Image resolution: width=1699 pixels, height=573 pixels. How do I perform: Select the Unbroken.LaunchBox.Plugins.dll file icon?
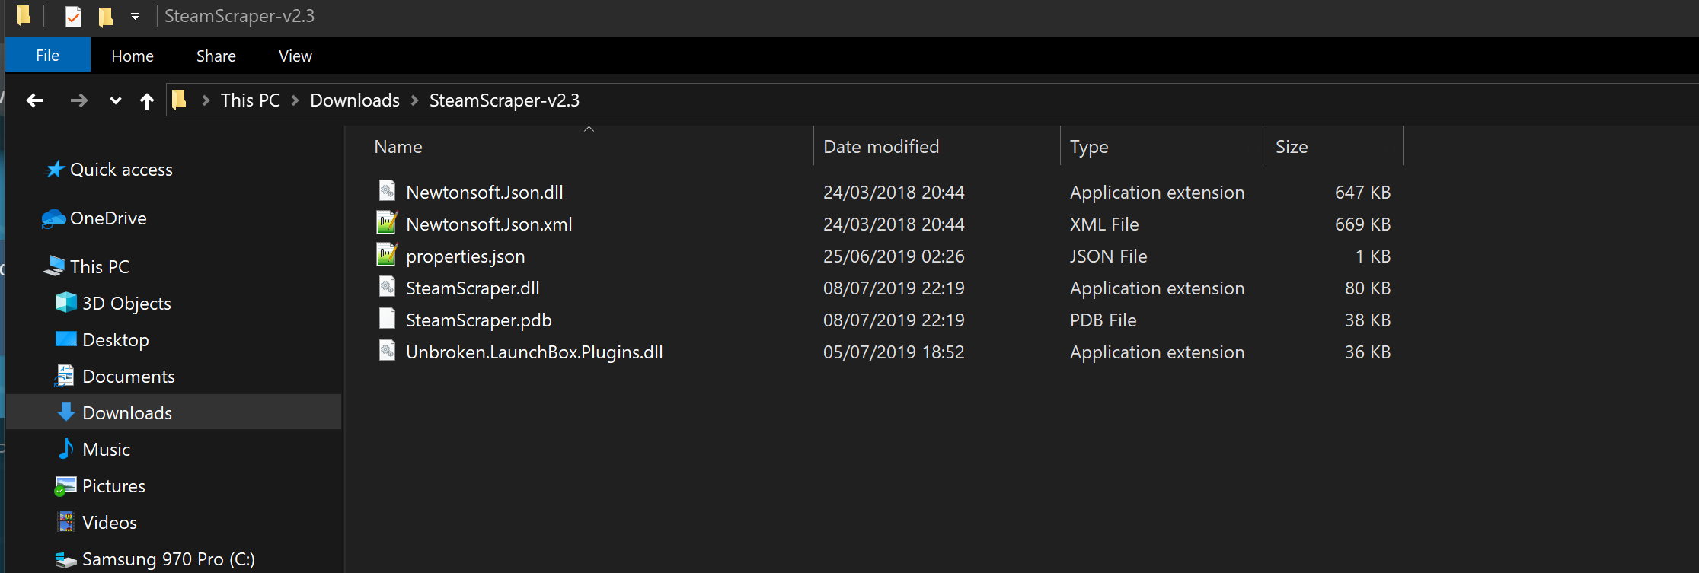point(387,351)
